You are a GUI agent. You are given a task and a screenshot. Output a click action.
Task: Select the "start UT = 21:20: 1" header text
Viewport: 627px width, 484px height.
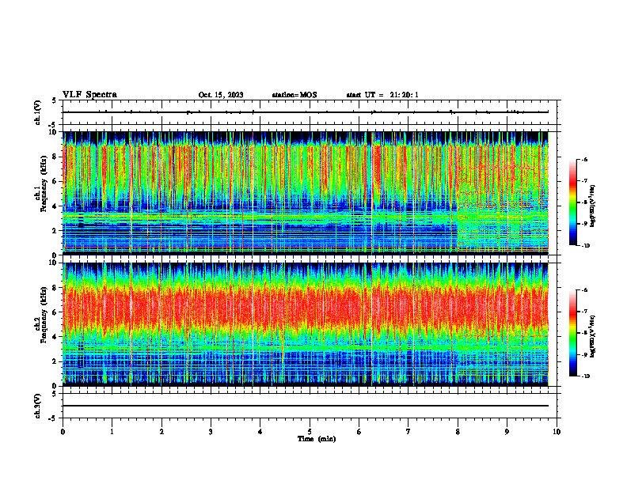tap(382, 95)
